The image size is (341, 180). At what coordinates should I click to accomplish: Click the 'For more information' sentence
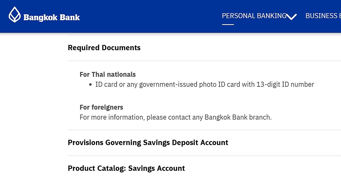[175, 117]
